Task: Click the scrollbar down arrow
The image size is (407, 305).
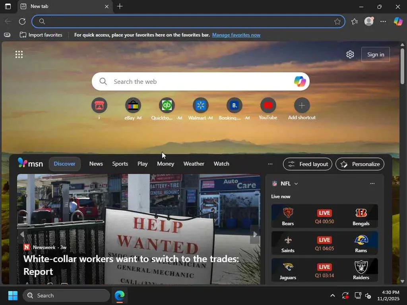Action: 402,281
